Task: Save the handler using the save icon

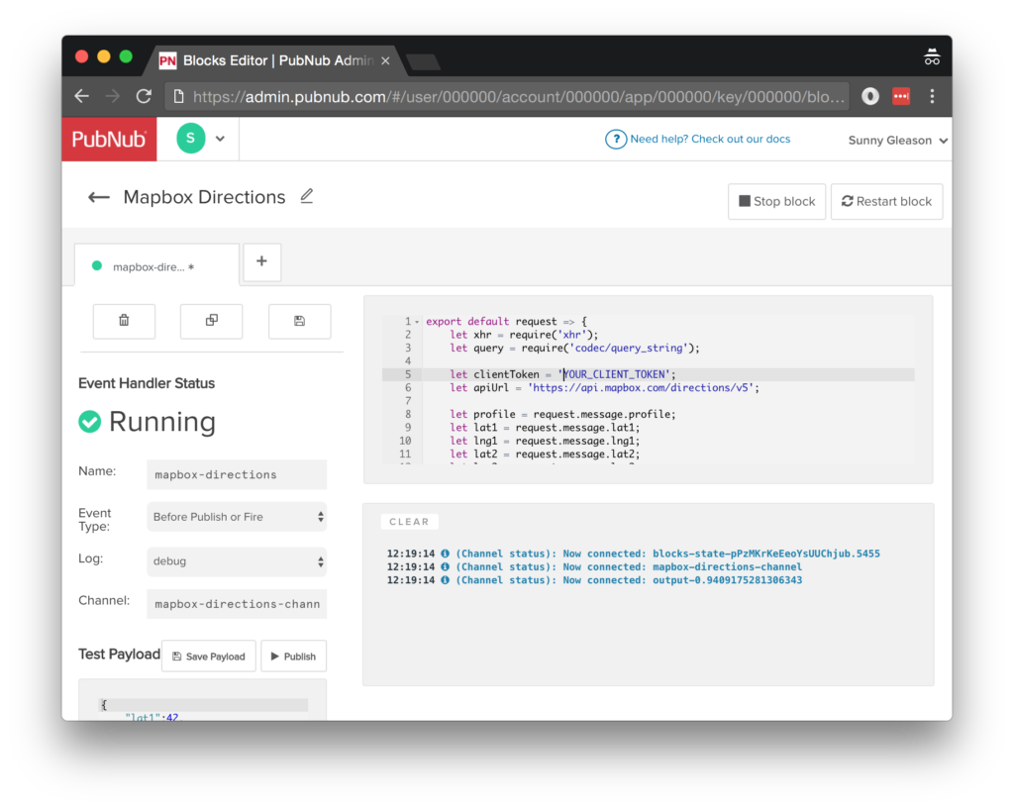Action: 299,321
